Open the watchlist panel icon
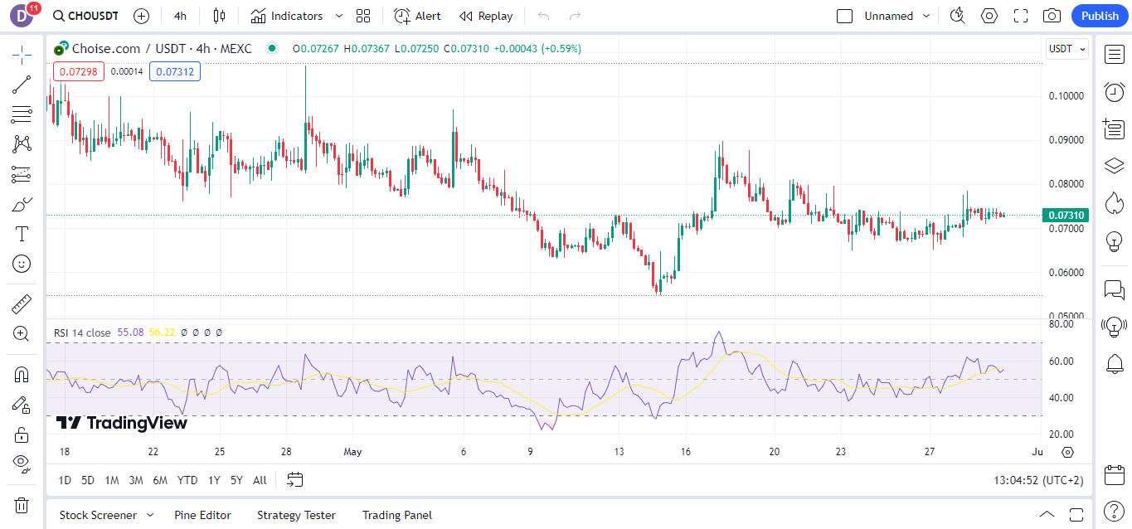The height and width of the screenshot is (529, 1132). pyautogui.click(x=1114, y=55)
